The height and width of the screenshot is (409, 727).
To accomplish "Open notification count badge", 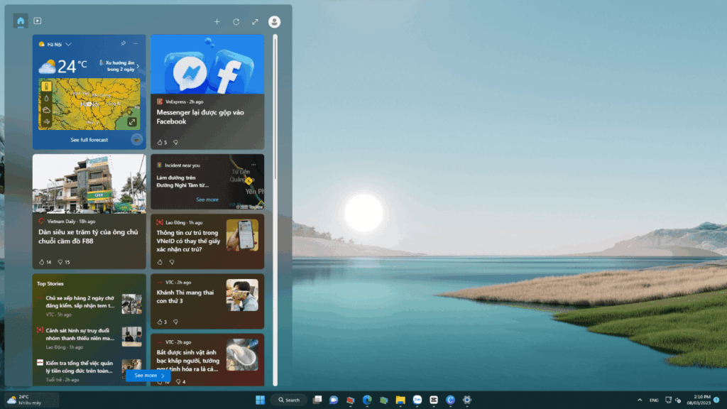I will (716, 400).
